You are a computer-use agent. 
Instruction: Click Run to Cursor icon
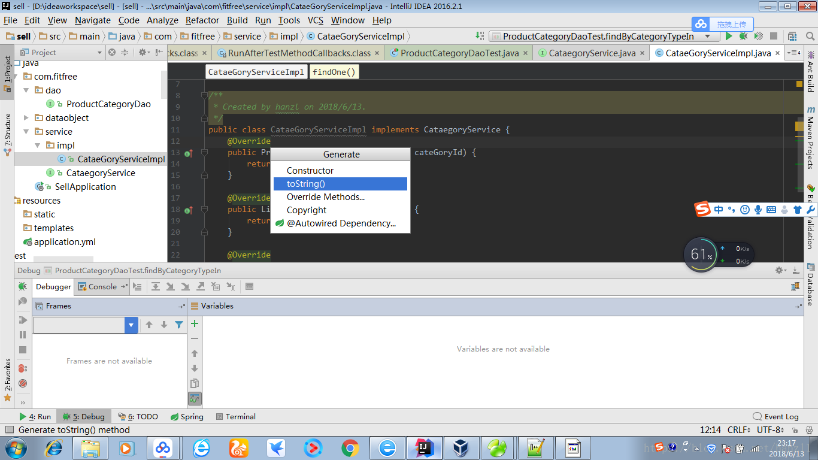231,286
